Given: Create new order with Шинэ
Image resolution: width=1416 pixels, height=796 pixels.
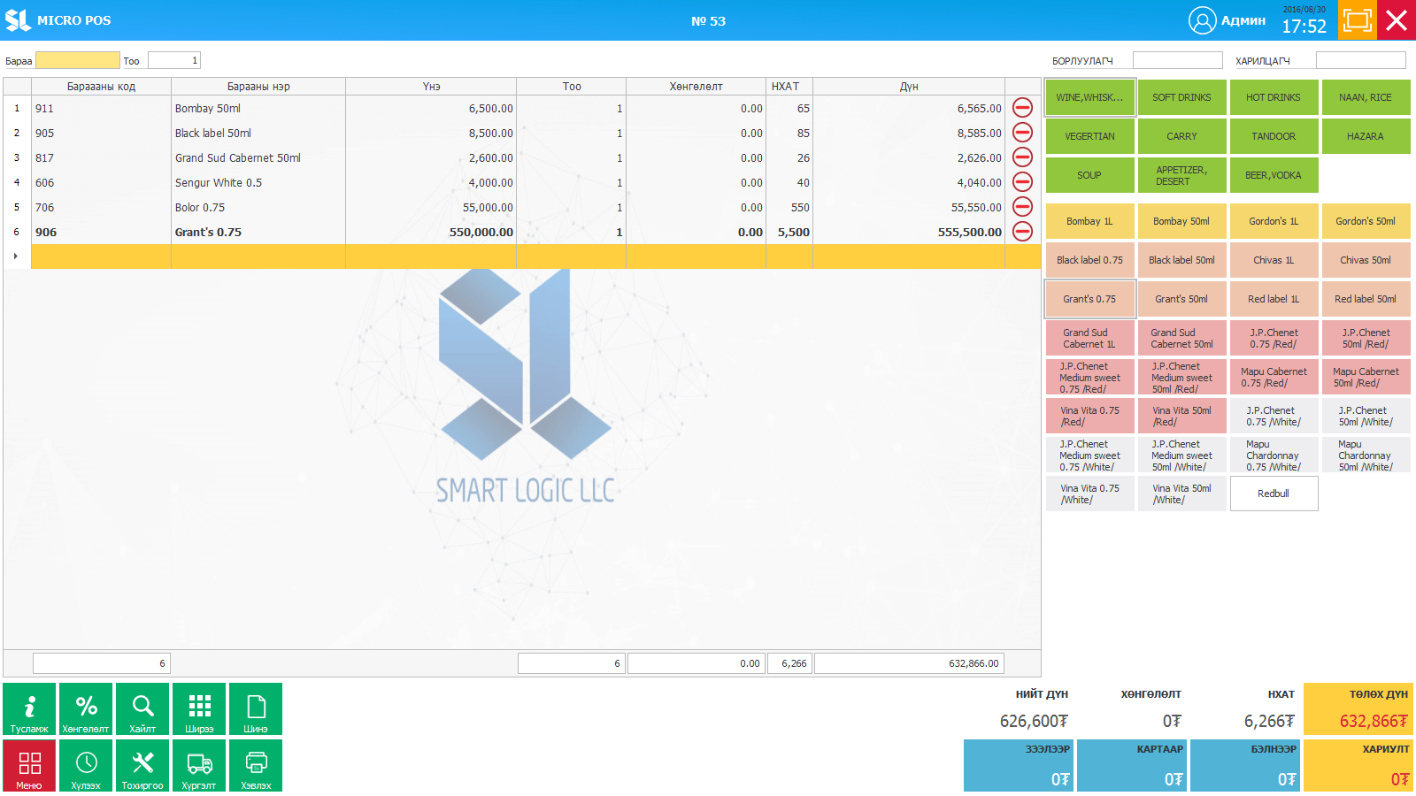Looking at the screenshot, I should (x=256, y=708).
